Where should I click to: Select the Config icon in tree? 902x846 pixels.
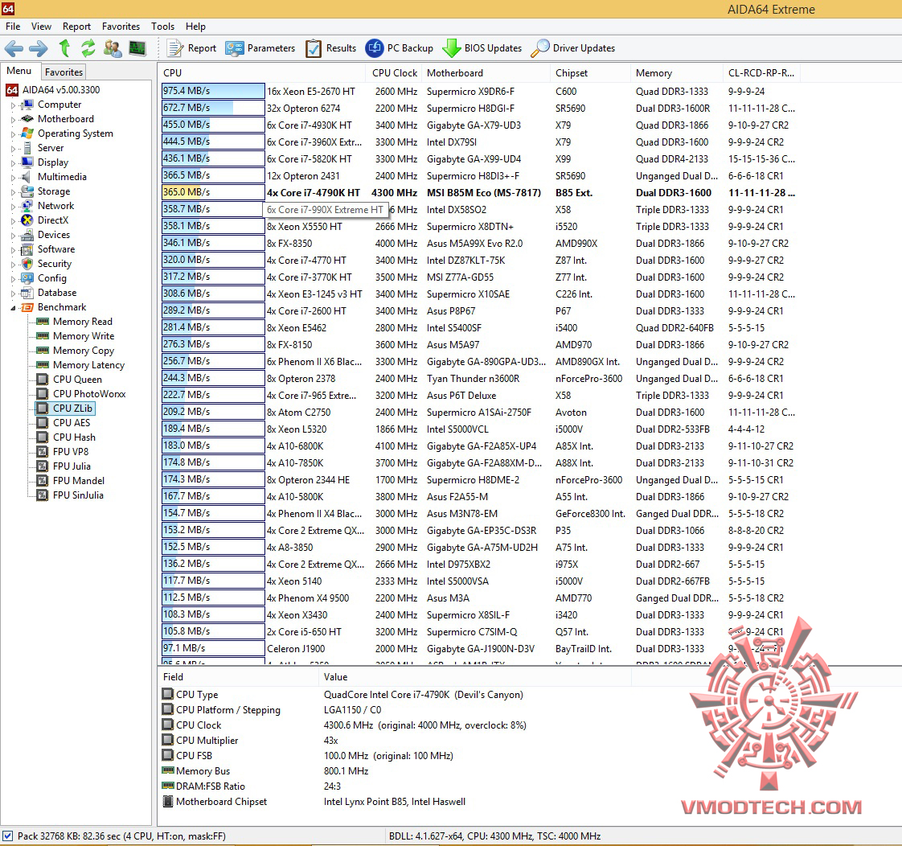[x=27, y=278]
